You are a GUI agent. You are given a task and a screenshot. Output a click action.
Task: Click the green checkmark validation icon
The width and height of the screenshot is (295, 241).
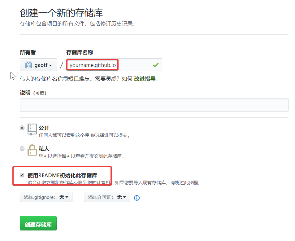click(156, 65)
